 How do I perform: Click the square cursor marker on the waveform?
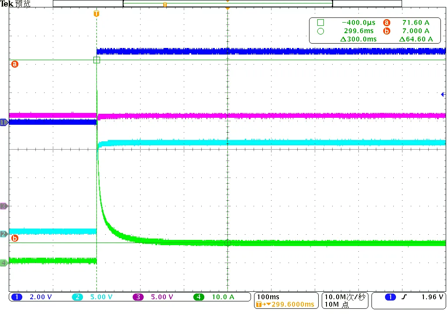(x=96, y=60)
